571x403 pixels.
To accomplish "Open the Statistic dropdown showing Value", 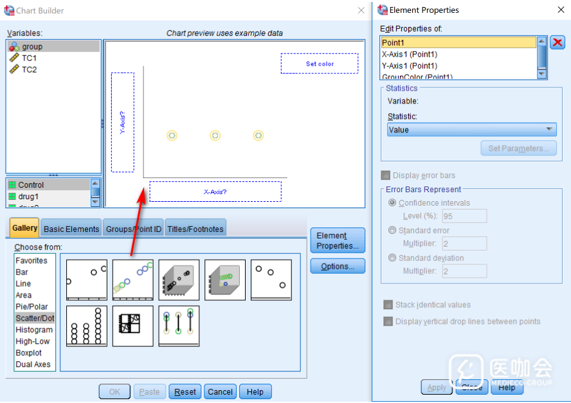I will click(471, 130).
